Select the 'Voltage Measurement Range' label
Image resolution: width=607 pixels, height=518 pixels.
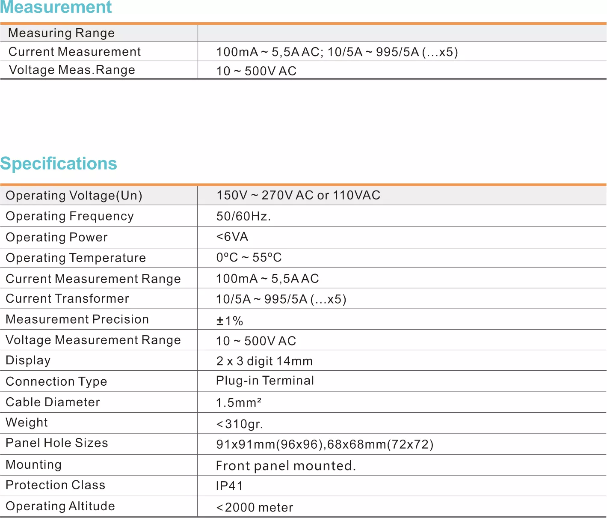(93, 340)
